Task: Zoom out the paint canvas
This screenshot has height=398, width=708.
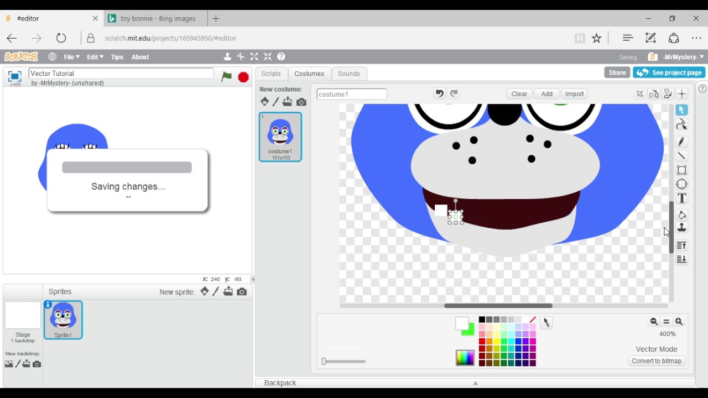Action: 654,322
